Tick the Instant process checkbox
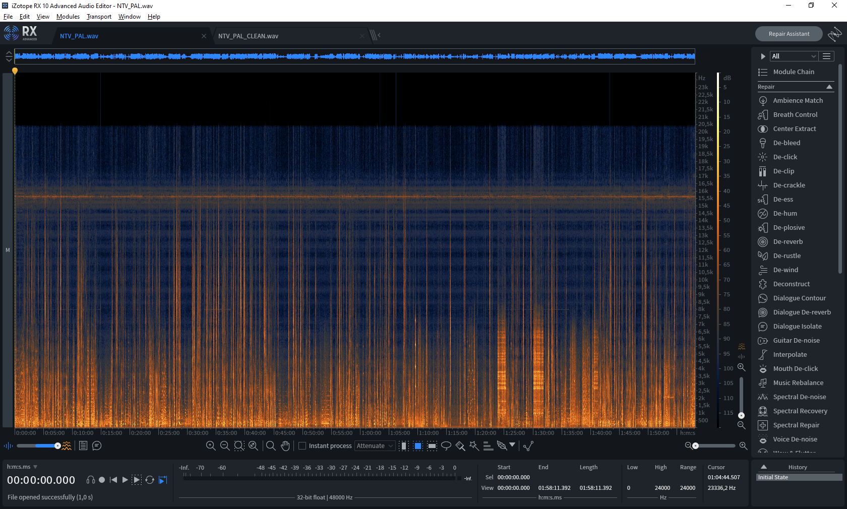The height and width of the screenshot is (509, 847). pyautogui.click(x=302, y=446)
